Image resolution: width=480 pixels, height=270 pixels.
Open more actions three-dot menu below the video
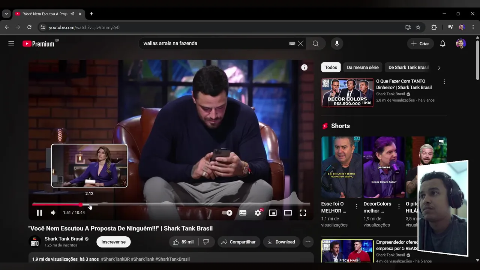pos(308,242)
